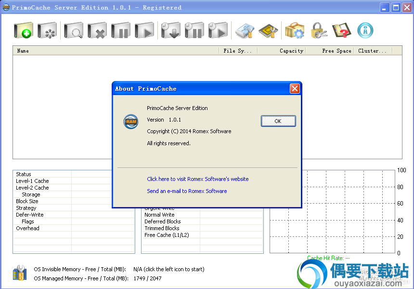
Task: Click the 1749 / 2047 managed memory value
Action: [147, 278]
